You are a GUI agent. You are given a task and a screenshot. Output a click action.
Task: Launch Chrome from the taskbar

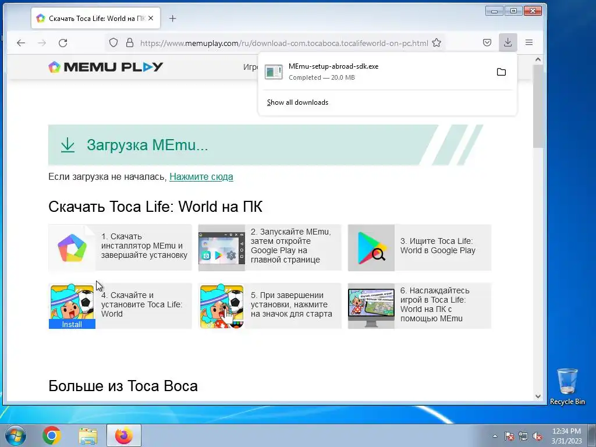pyautogui.click(x=52, y=435)
